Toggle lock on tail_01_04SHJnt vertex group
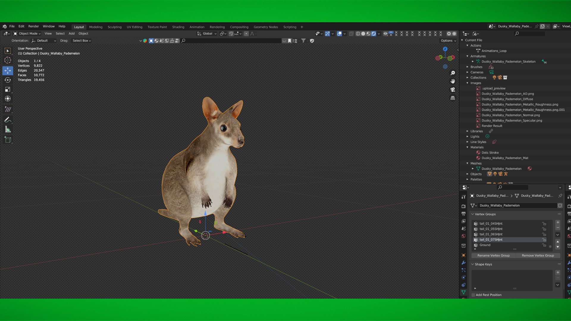 [x=544, y=224]
